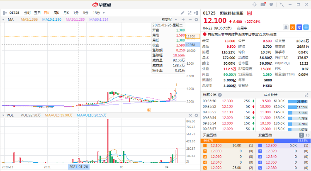311x171 pixels.
Task: Open shareholder transfer 51.00% news notice
Action: (242, 34)
